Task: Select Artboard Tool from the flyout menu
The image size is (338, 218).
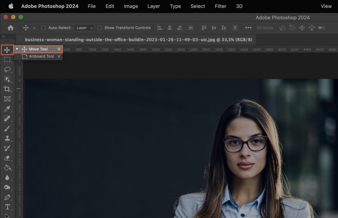Action: [39, 56]
